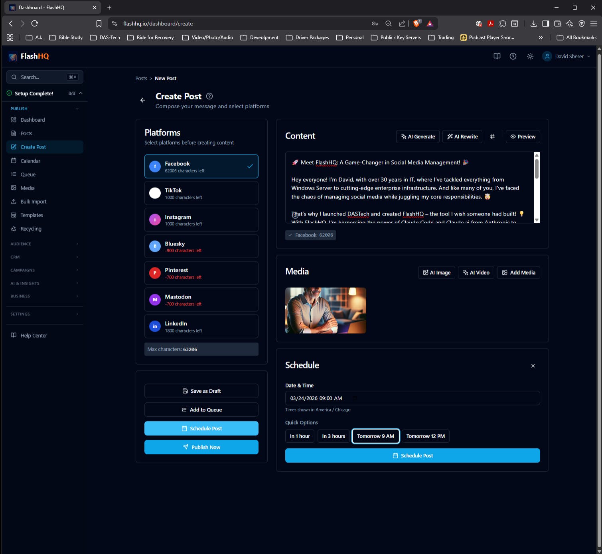Open the browser extensions puzzle icon

coord(503,24)
